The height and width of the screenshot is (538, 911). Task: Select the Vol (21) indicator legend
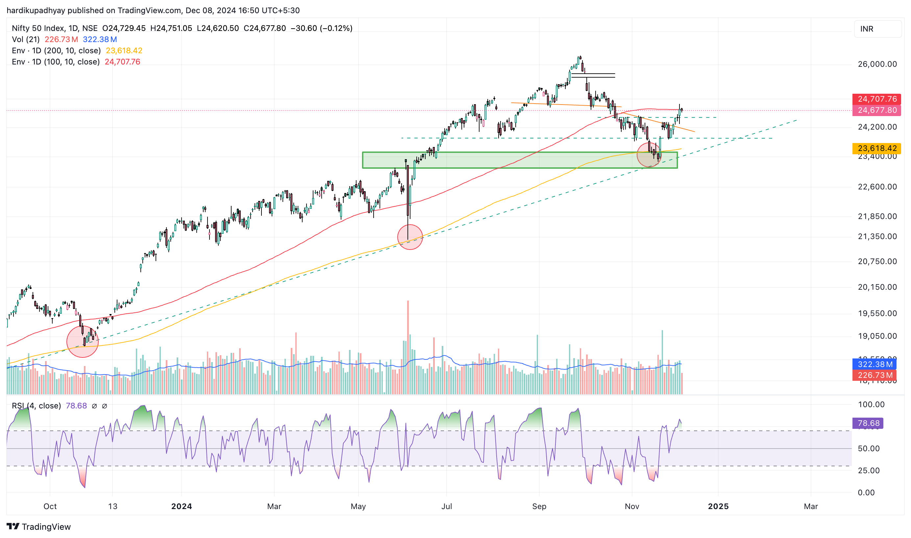25,39
